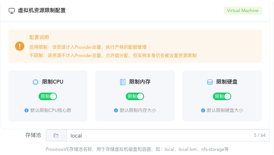Click the CPU chip icon
This screenshot has width=274, height=155.
[x=36, y=82]
